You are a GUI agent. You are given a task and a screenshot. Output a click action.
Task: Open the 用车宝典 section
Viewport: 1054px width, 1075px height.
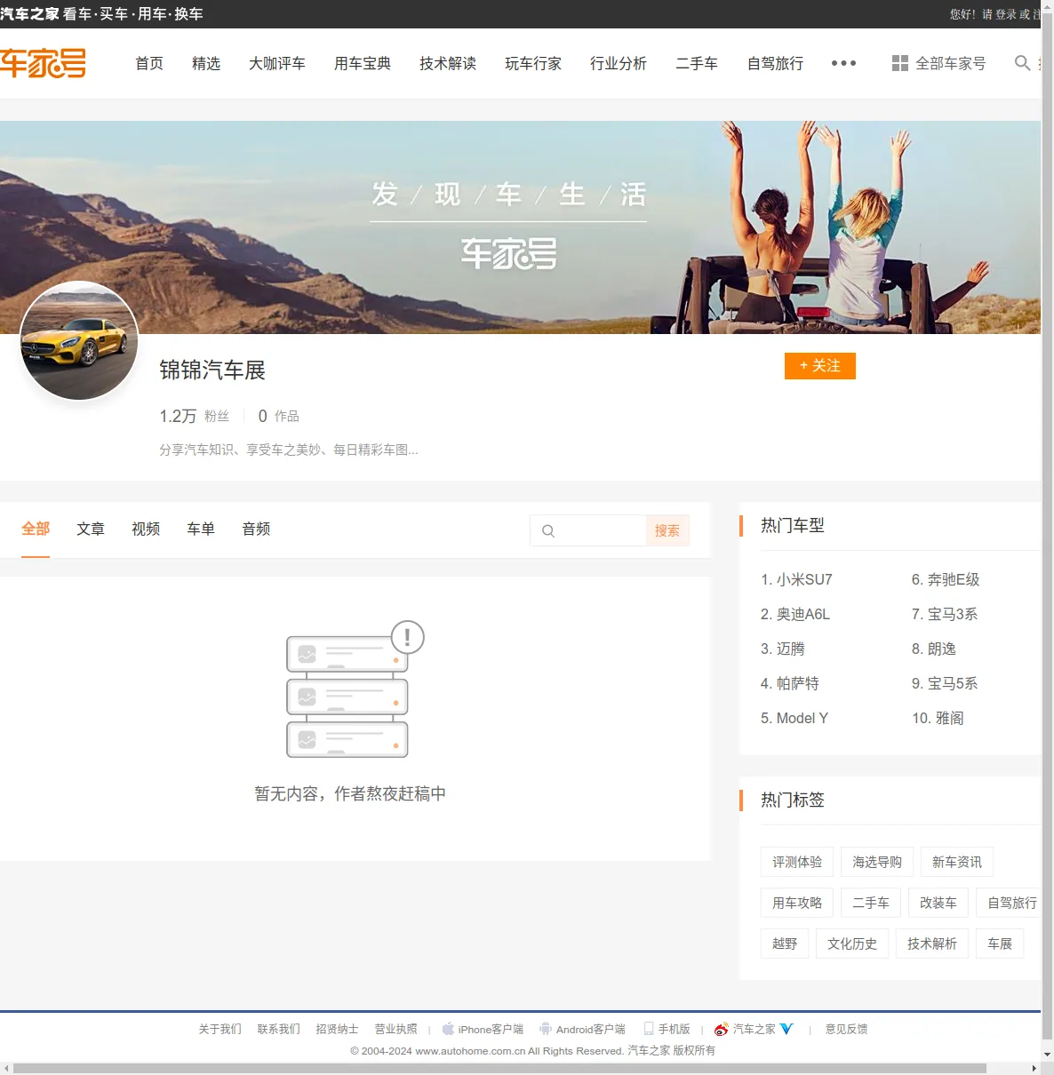pyautogui.click(x=363, y=63)
